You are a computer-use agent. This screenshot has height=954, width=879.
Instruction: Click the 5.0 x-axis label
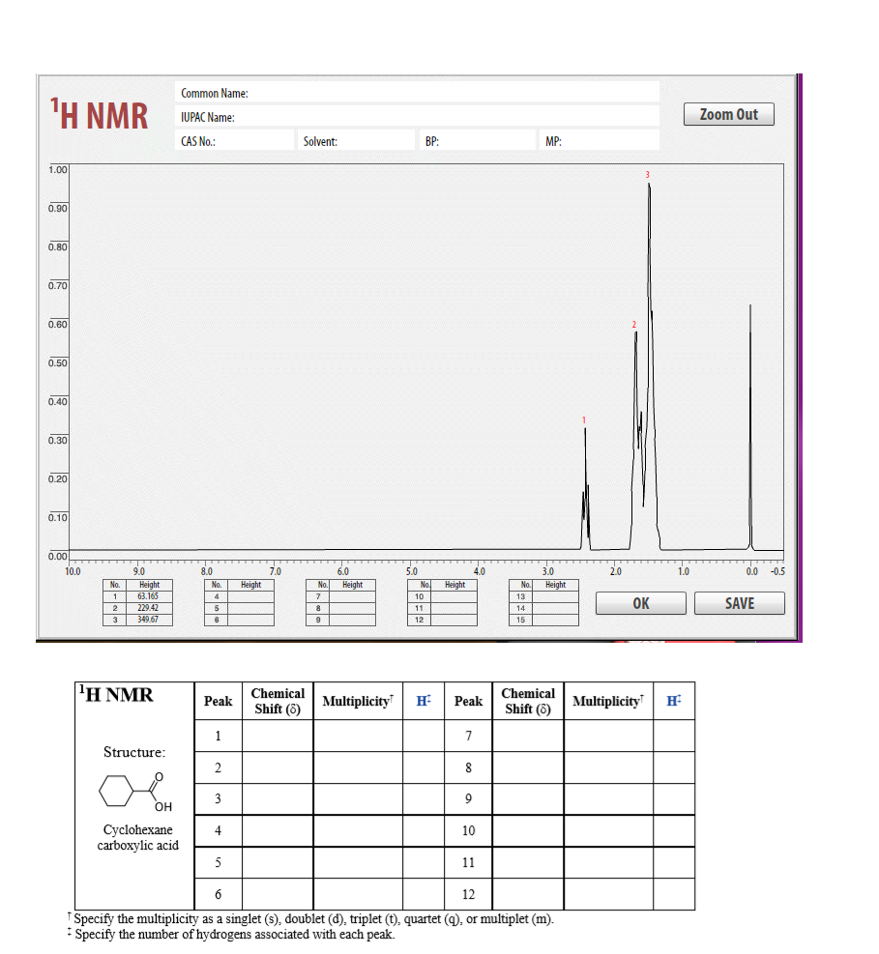coord(412,571)
